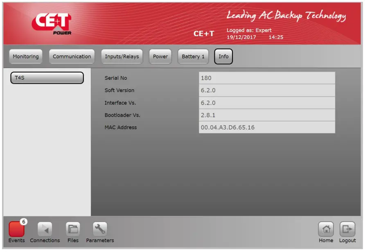This screenshot has width=365, height=252.
Task: Click the Logout icon
Action: pyautogui.click(x=347, y=229)
